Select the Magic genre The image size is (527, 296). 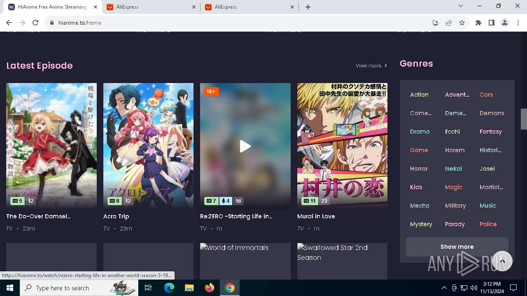(x=454, y=187)
